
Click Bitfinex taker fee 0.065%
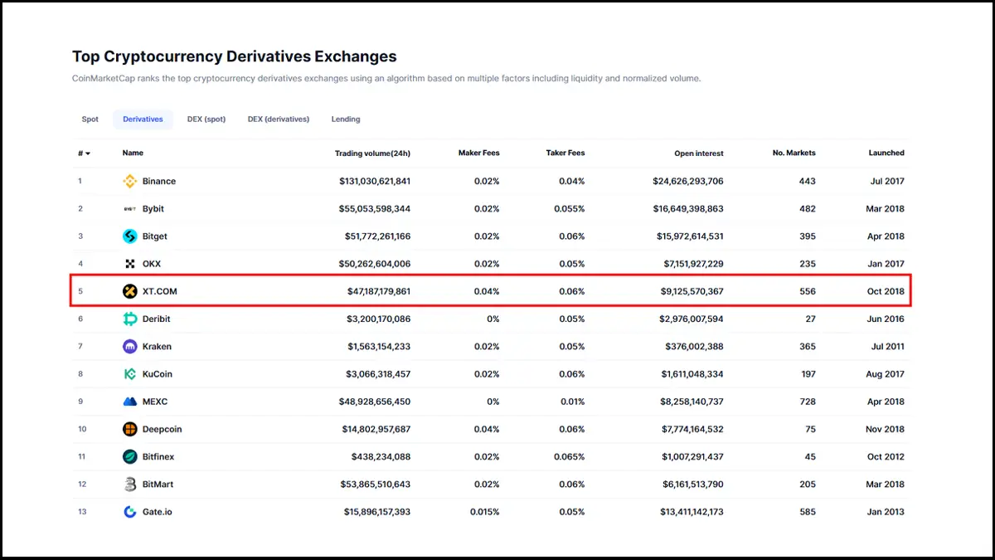[x=569, y=456]
